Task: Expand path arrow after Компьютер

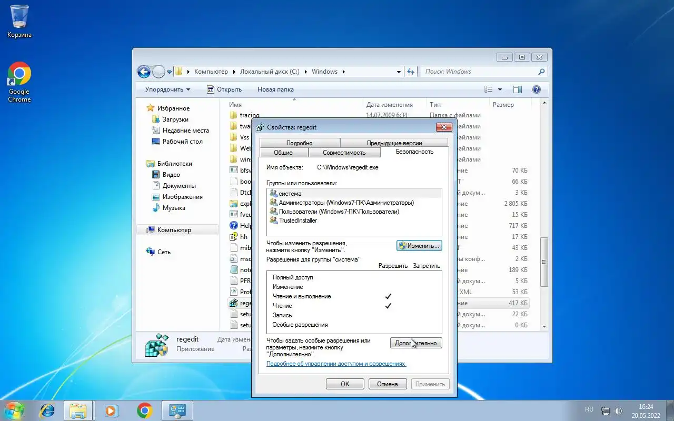Action: (234, 72)
